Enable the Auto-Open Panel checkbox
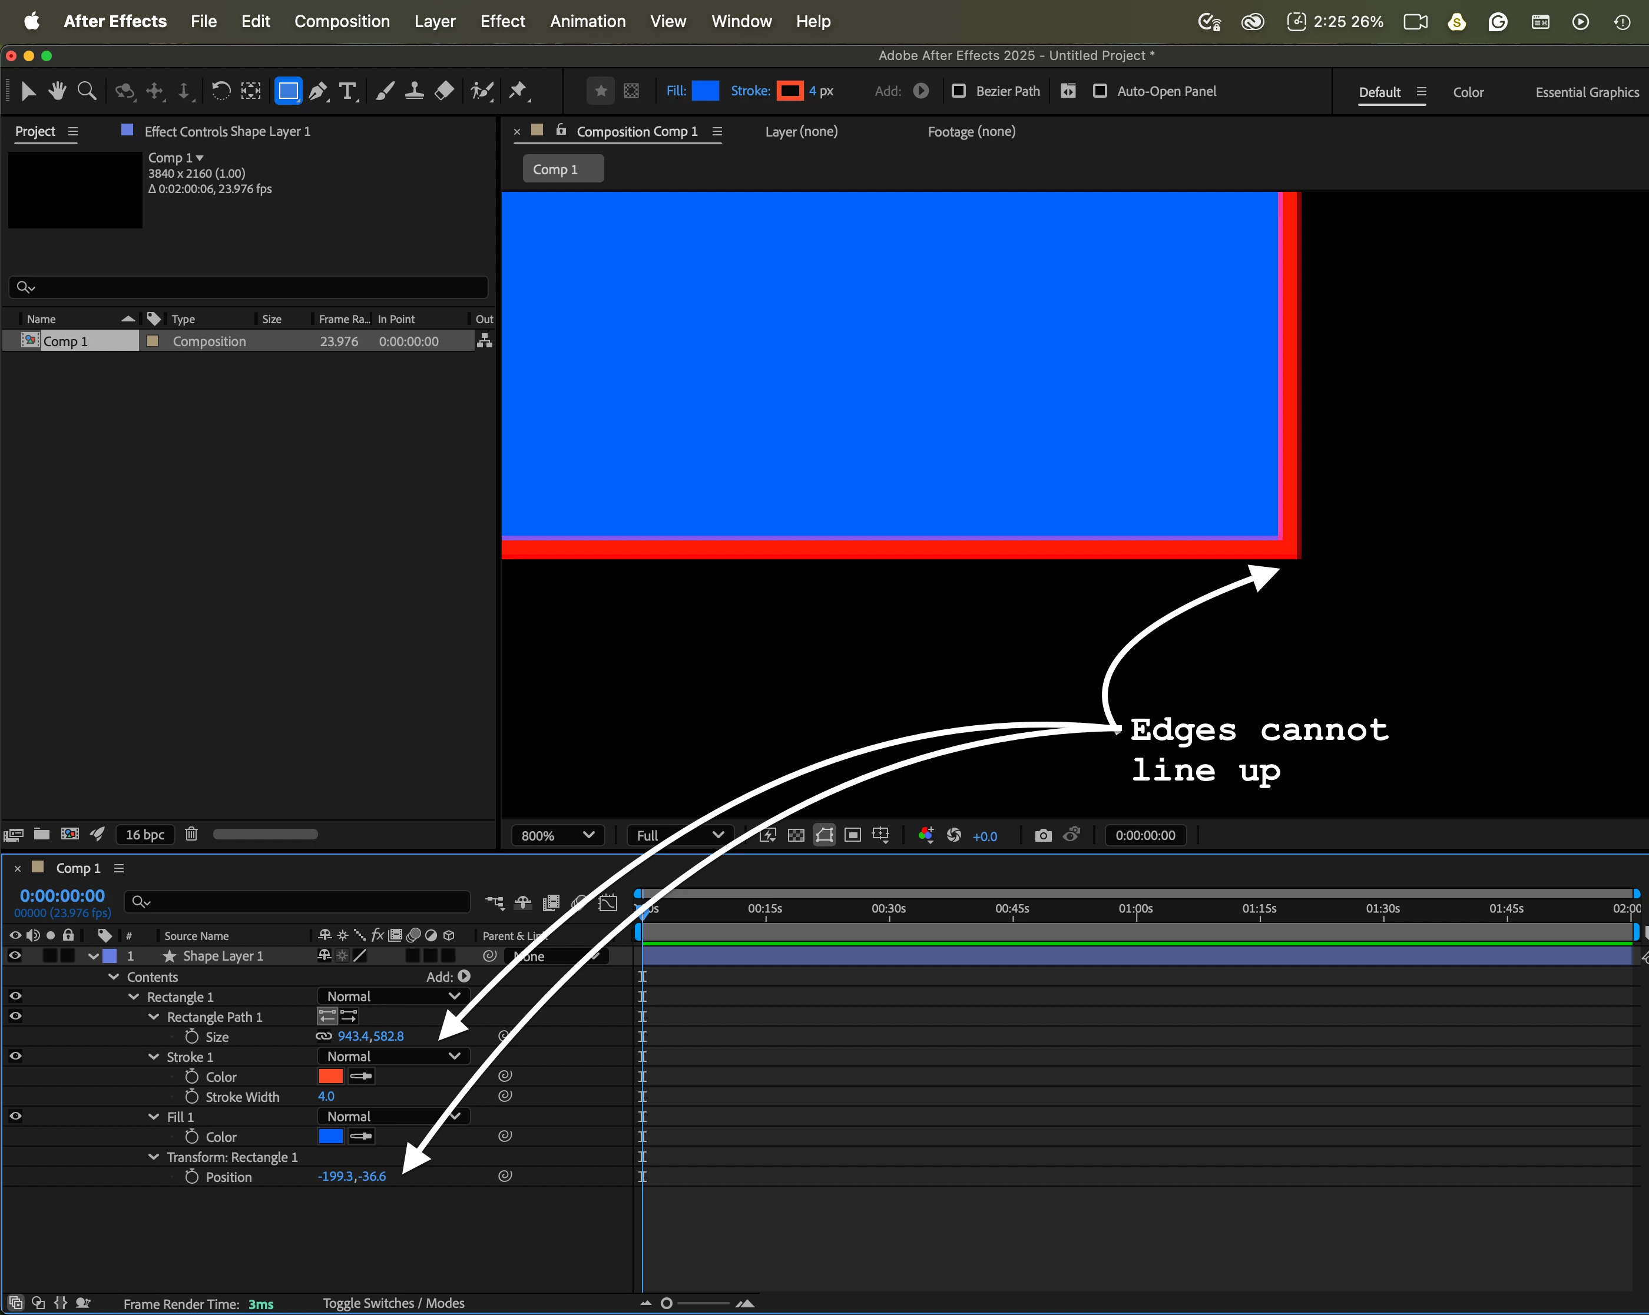The image size is (1649, 1315). (1100, 91)
